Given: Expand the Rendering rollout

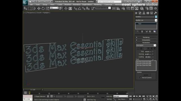Looking at the screenshot, I should point(146,37).
